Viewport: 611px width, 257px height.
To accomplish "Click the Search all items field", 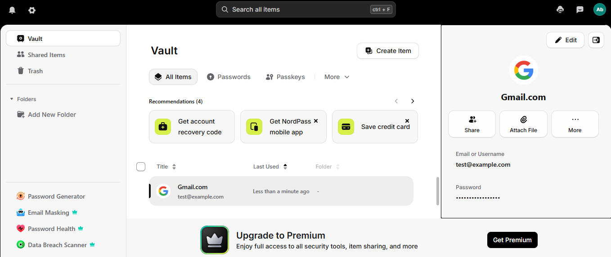I will pos(306,9).
